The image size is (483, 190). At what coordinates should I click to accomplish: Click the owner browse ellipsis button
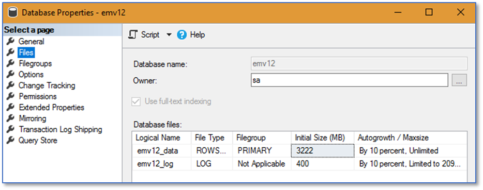tap(459, 80)
